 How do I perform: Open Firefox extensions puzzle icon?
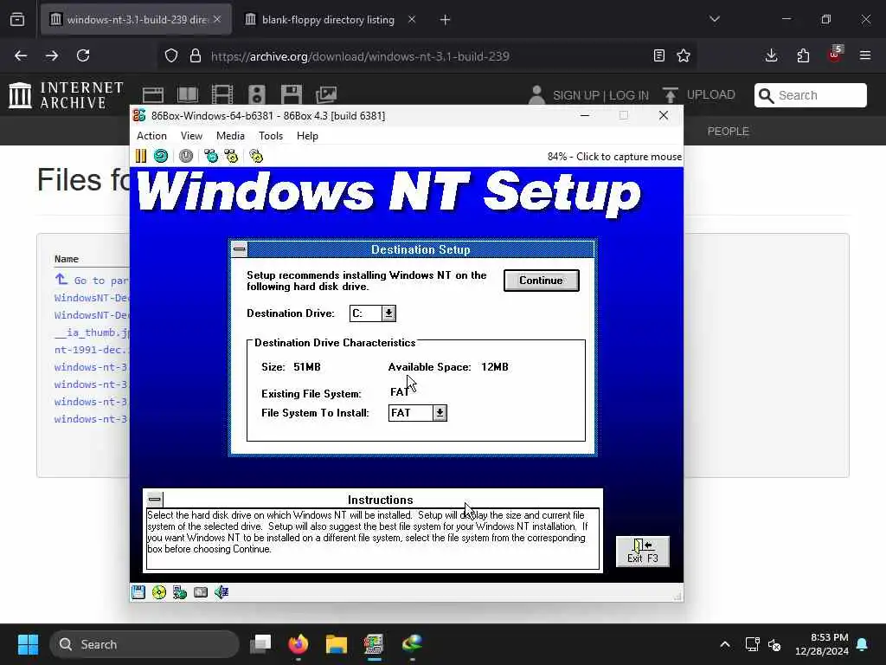pyautogui.click(x=803, y=55)
